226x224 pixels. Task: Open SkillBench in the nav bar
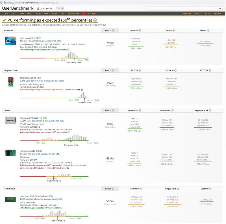click(73, 14)
